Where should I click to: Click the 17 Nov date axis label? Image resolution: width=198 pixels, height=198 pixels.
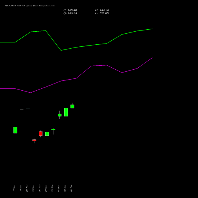pos(14,188)
